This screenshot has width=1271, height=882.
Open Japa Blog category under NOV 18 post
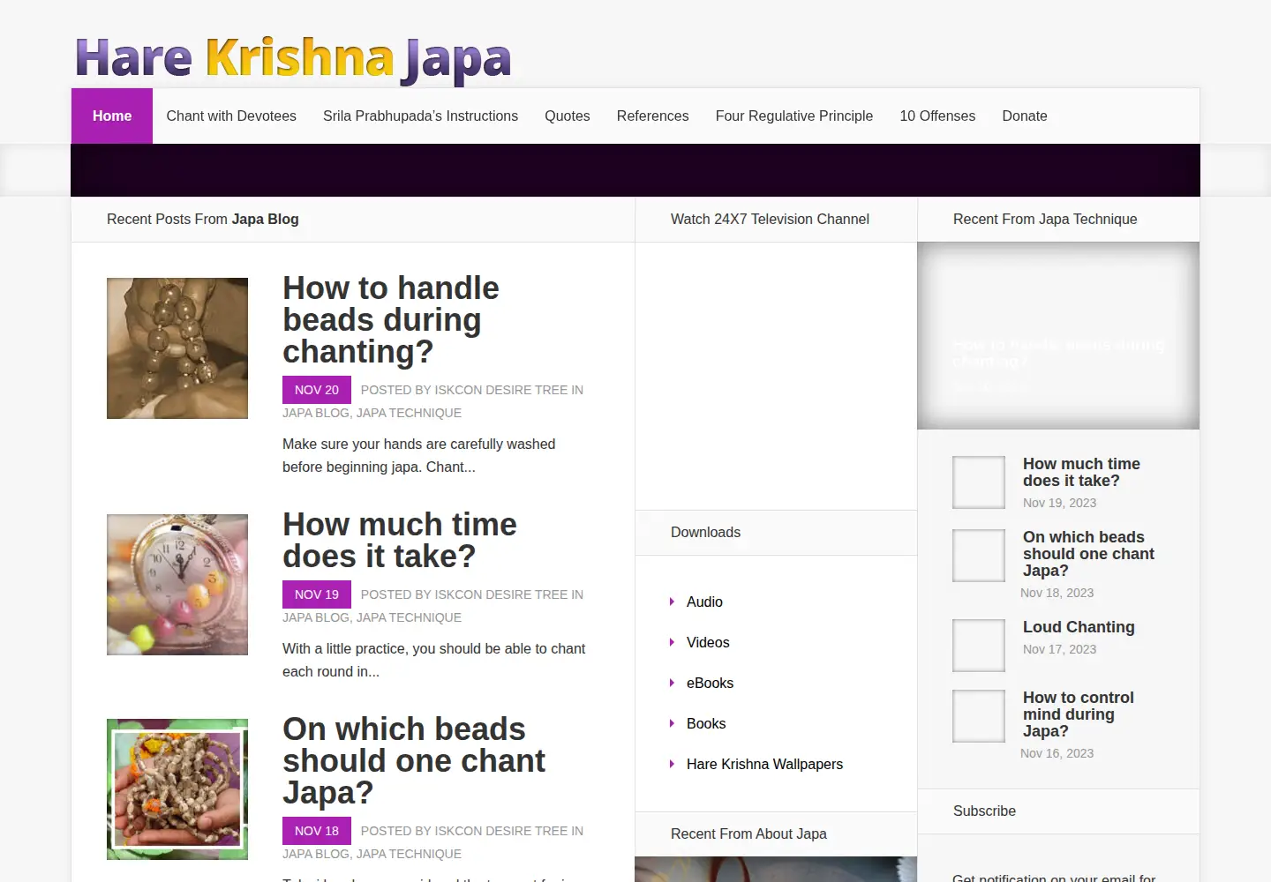pyautogui.click(x=316, y=854)
